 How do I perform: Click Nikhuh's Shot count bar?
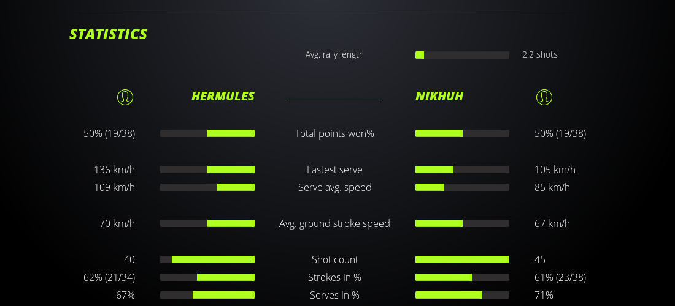click(x=462, y=259)
